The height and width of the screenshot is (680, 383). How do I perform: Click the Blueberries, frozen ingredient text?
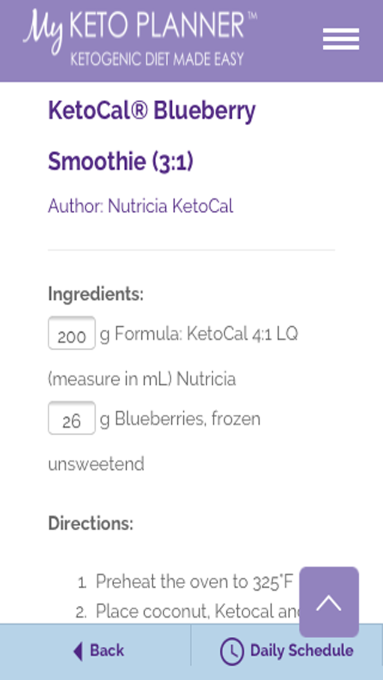tap(180, 420)
